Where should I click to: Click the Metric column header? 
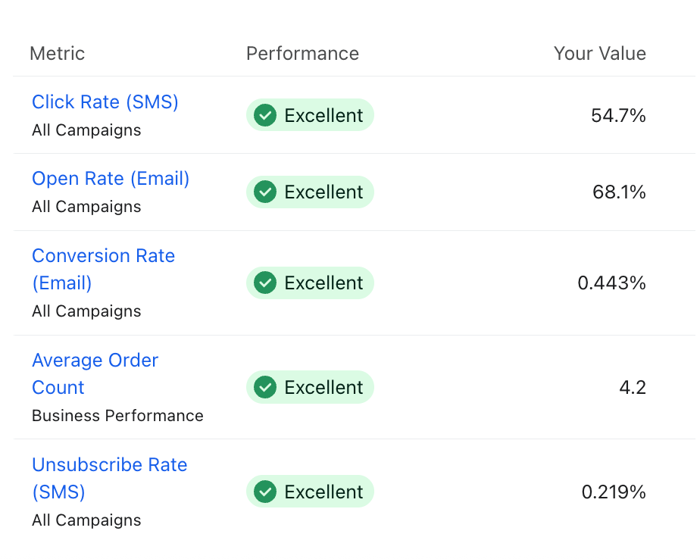[58, 54]
